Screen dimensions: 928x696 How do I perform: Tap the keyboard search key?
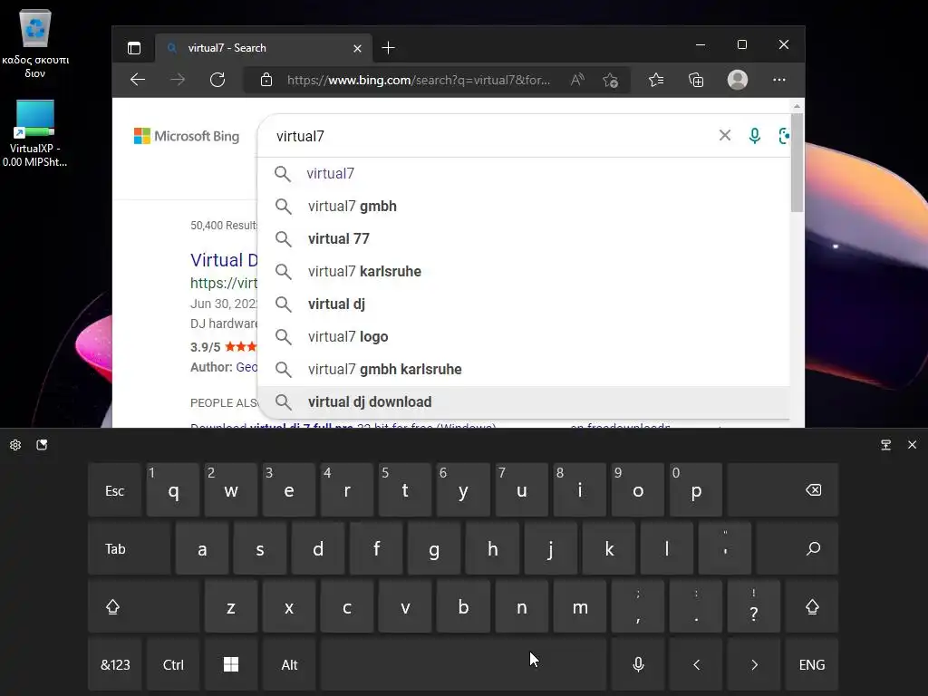[797, 548]
